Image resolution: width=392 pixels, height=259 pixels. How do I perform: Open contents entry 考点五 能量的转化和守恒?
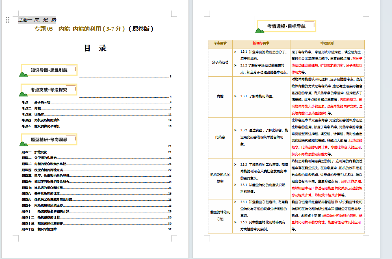point(97,126)
